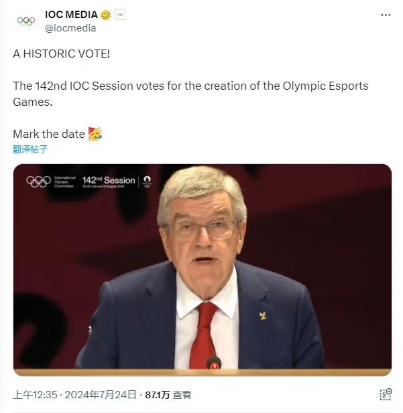403x413 pixels.
Task: Click the 'A HISTORIC VOTE!' headline text
Action: 61,54
